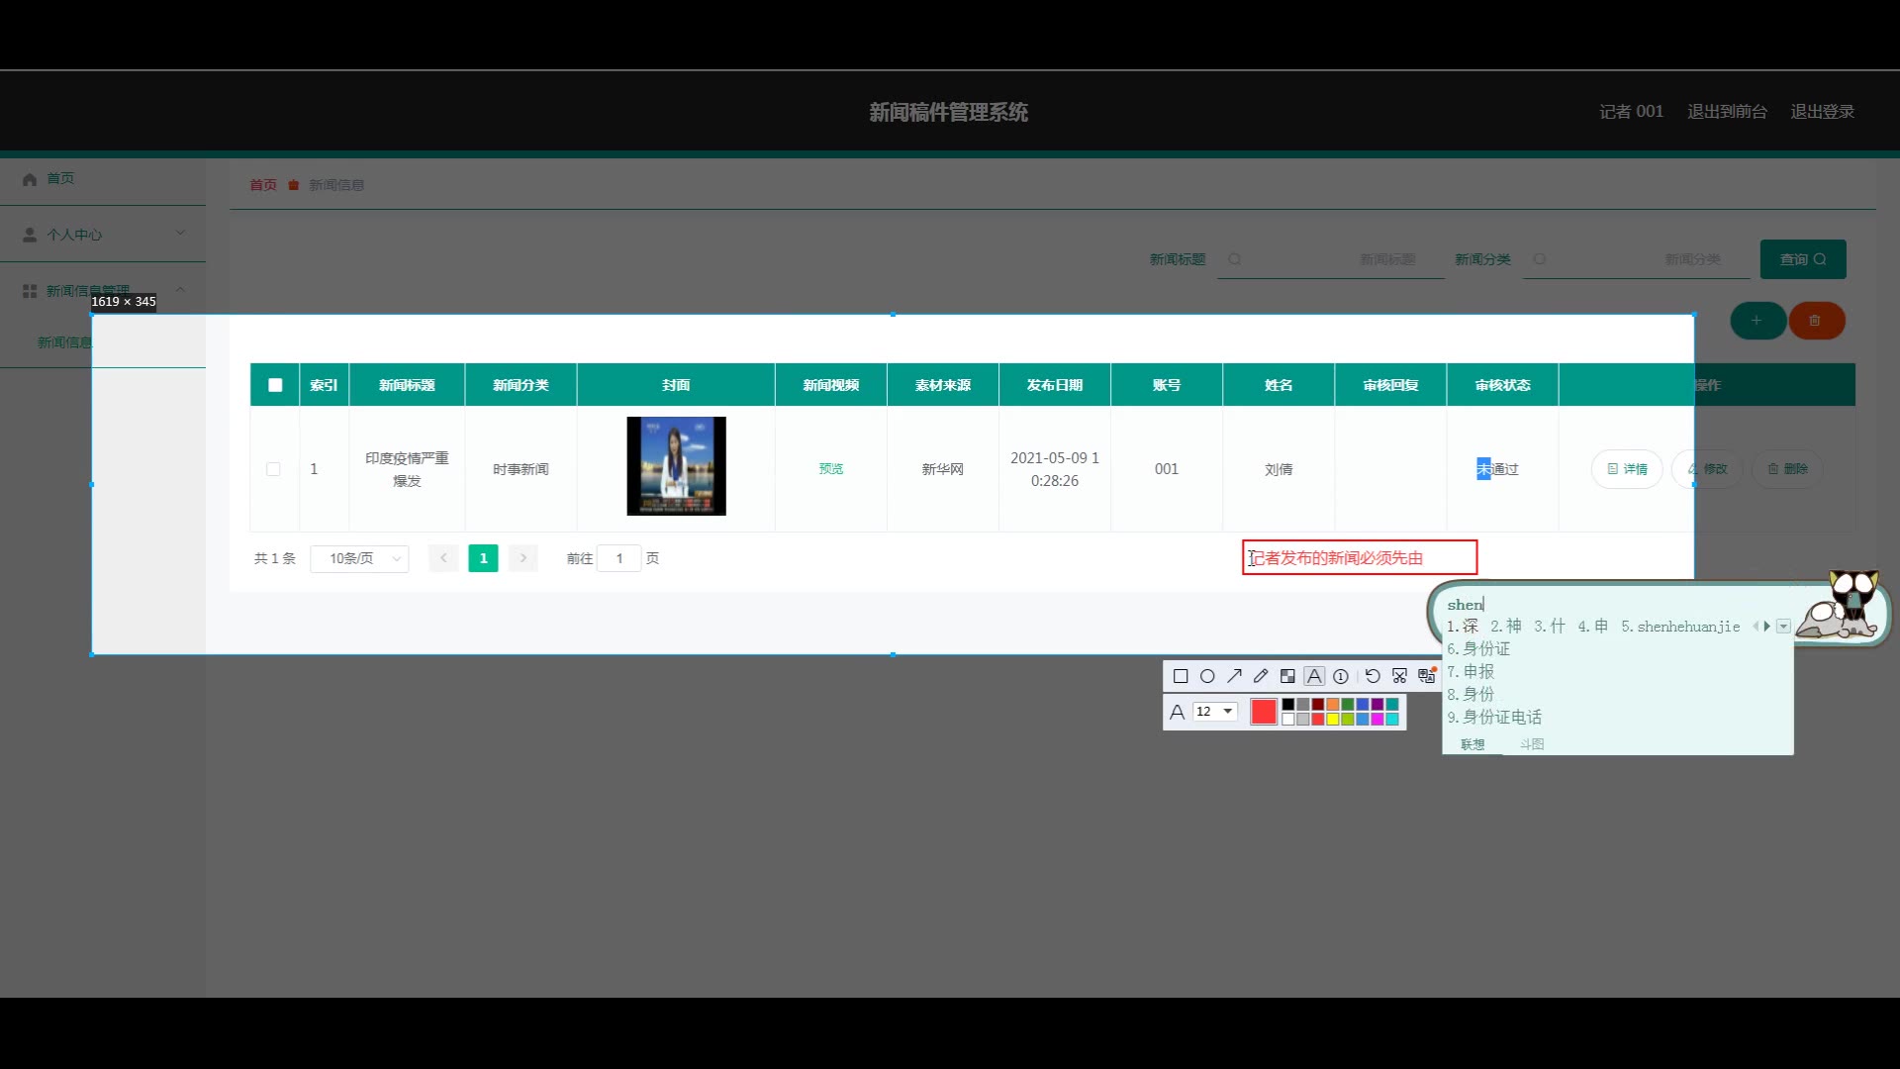Viewport: 1900px width, 1069px height.
Task: Click the scissors screenshot icon
Action: [1399, 676]
